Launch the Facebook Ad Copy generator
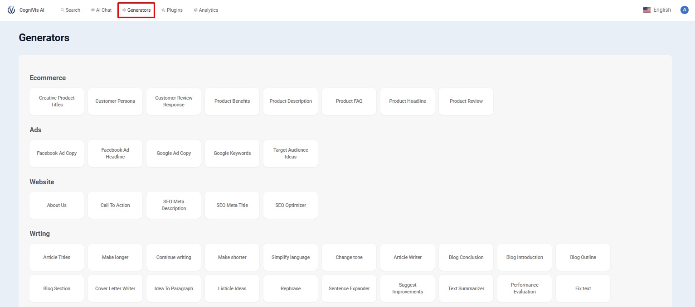The width and height of the screenshot is (695, 307). pyautogui.click(x=57, y=153)
